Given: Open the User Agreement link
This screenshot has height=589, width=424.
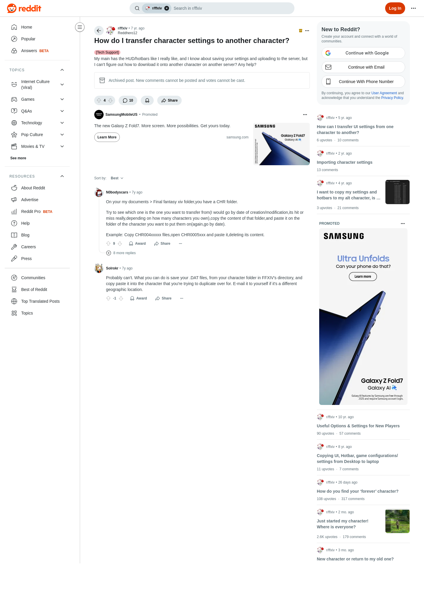Looking at the screenshot, I should click(384, 93).
